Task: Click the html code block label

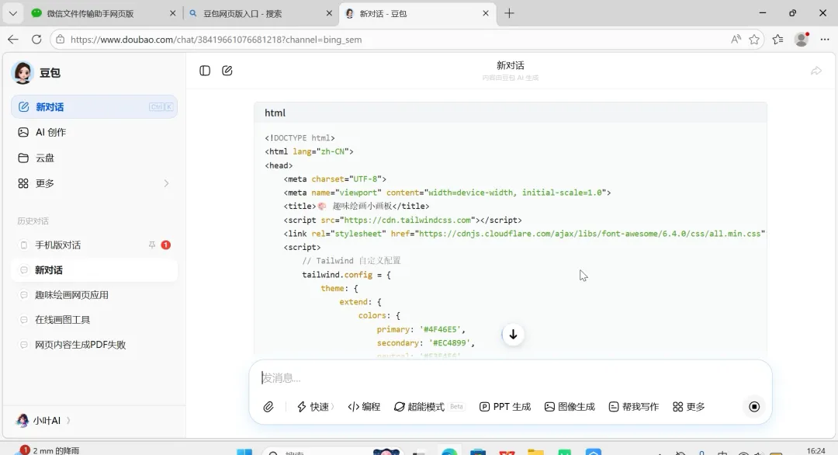Action: tap(275, 113)
